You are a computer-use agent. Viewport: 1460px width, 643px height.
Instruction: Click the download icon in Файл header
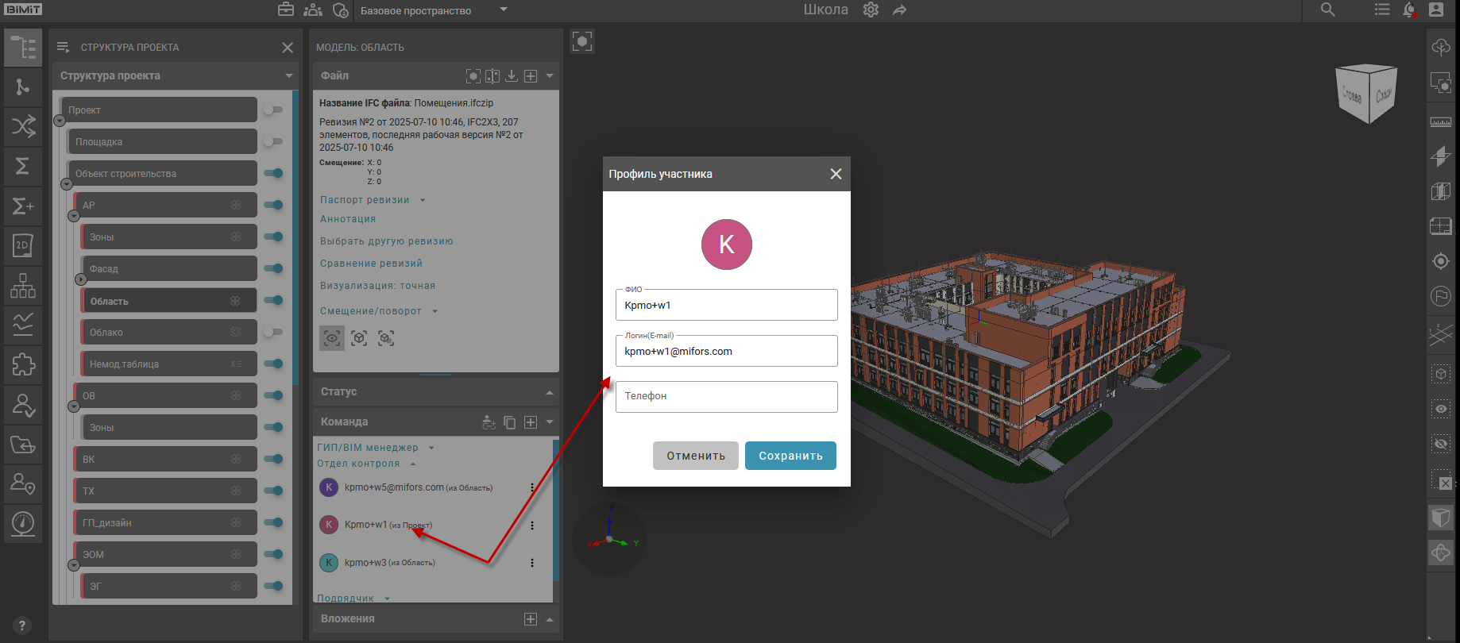[x=512, y=75]
